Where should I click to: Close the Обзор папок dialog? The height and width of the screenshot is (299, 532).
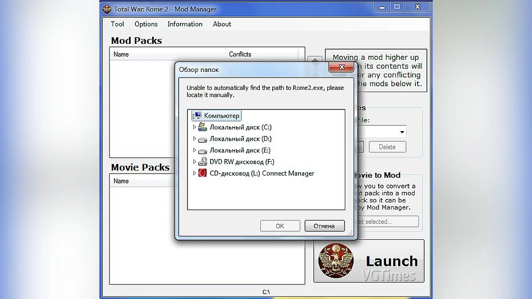tap(341, 67)
